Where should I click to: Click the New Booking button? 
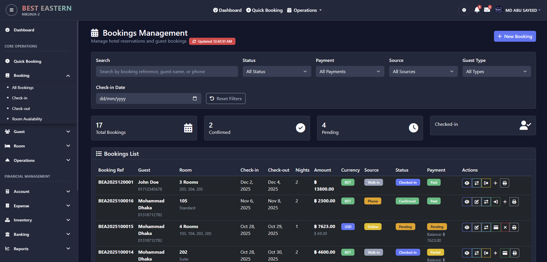coord(515,36)
